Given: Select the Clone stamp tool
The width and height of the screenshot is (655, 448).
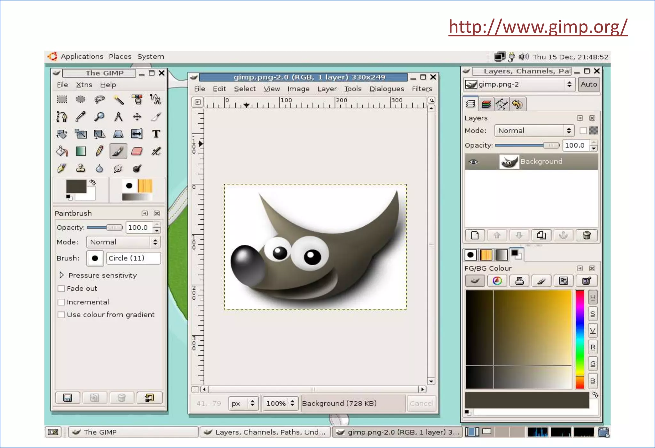Looking at the screenshot, I should 81,168.
